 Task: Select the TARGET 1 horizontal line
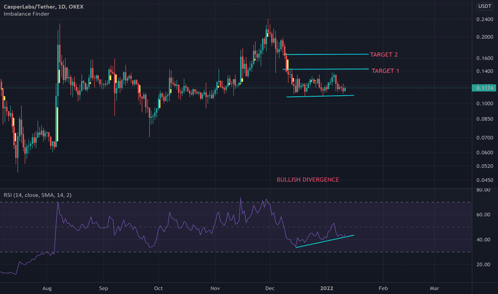326,69
